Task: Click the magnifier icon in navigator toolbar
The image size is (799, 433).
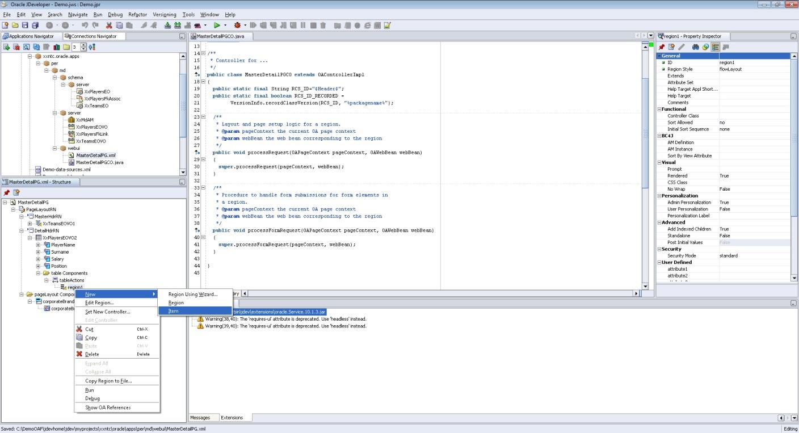Action: 26,47
